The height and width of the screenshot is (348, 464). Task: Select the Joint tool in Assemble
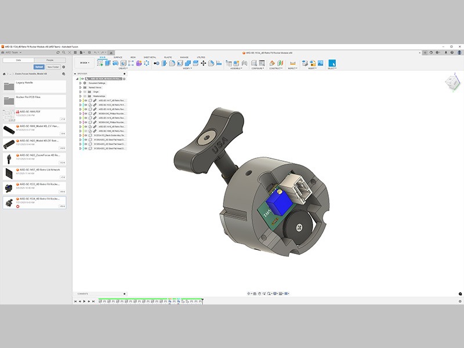point(244,63)
